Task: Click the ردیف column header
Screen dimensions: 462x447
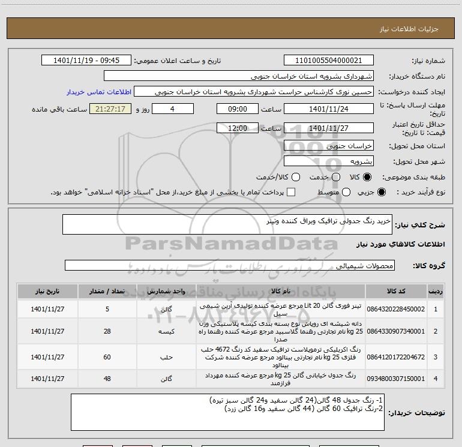Action: 436,292
